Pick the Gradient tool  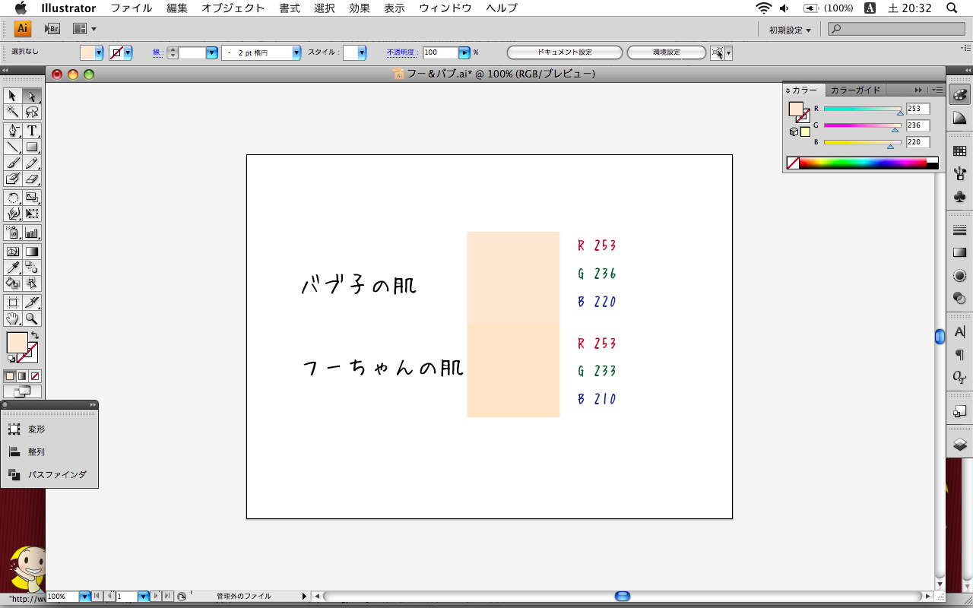[x=32, y=252]
